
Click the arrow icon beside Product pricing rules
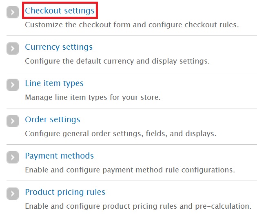(13, 194)
